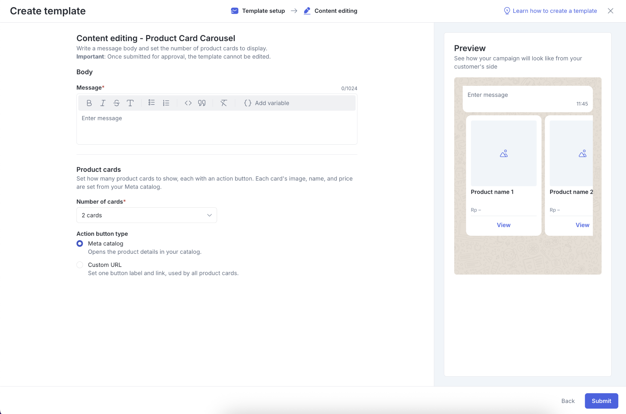Insert a block quote
Screen dimensions: 626x414
tap(202, 103)
